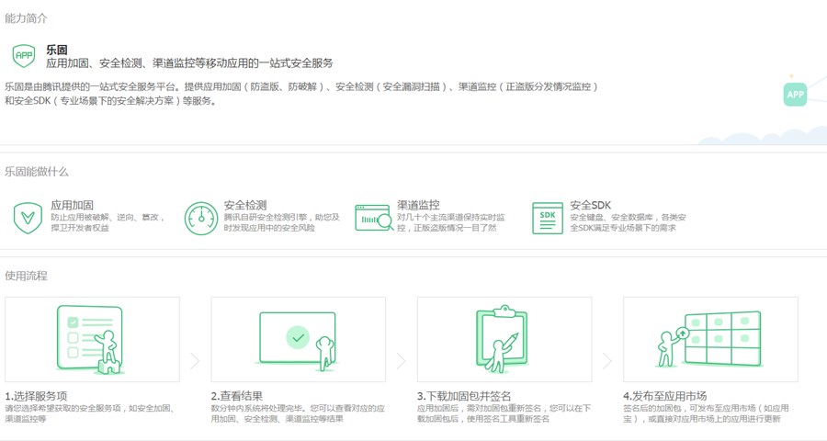Click the 使用流程 heading

26,276
